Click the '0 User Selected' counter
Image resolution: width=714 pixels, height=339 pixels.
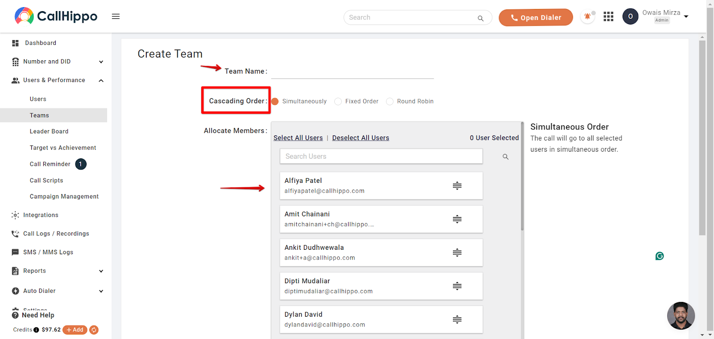click(x=494, y=138)
